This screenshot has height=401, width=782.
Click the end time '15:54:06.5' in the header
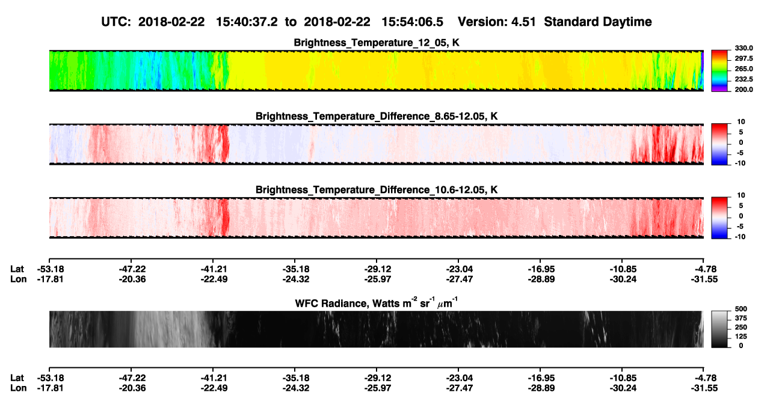click(413, 22)
